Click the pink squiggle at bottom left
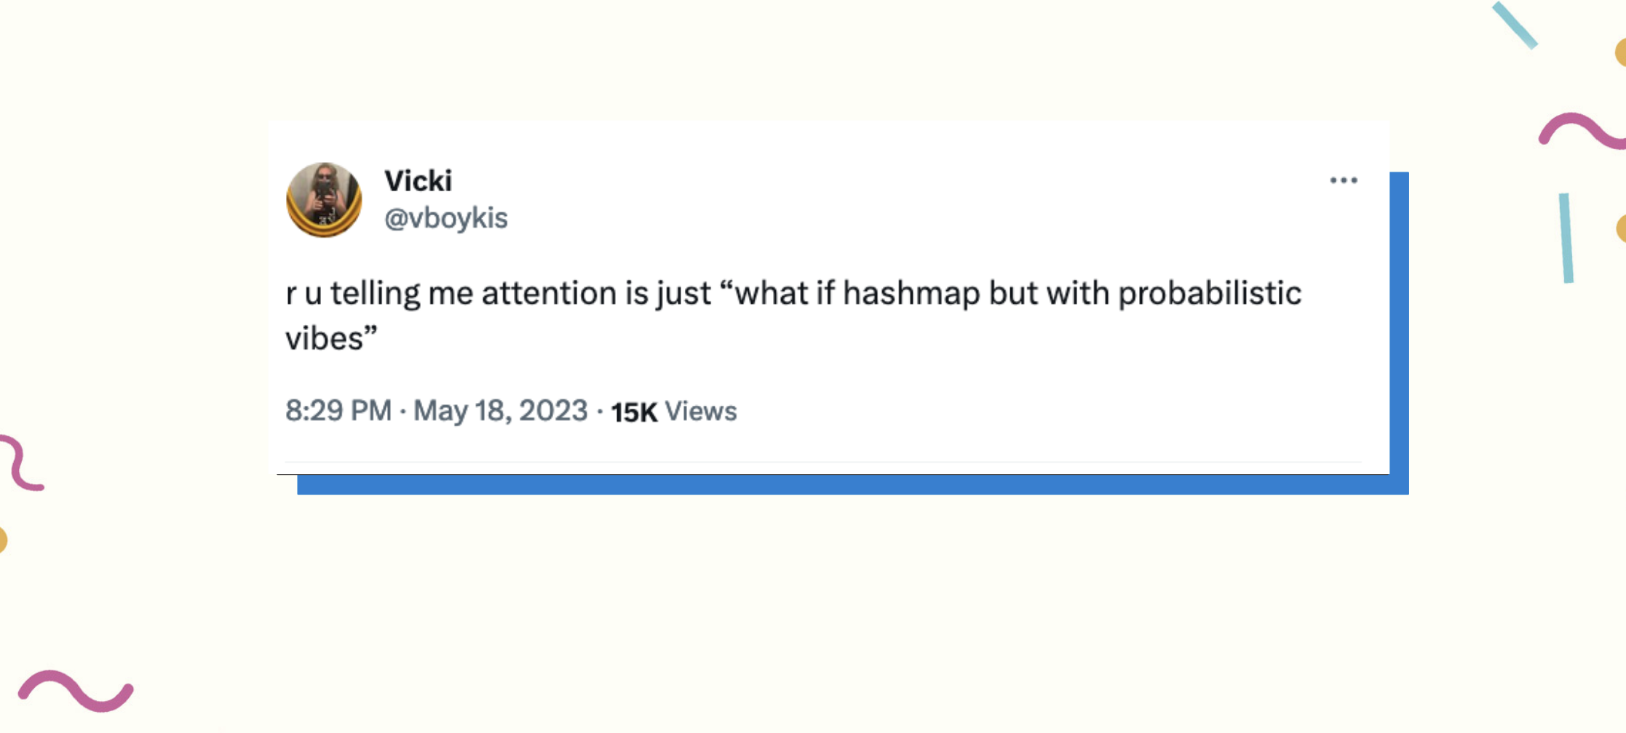Screen dimensions: 1626x733 [76, 691]
